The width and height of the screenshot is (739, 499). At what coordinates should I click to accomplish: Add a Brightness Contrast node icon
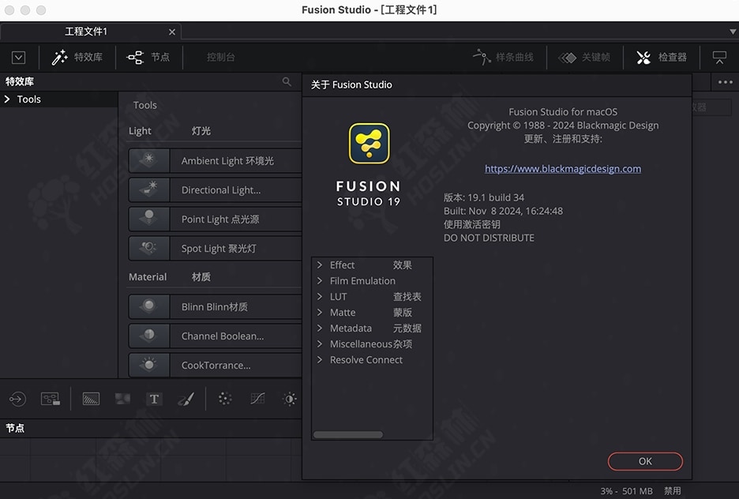(x=290, y=399)
